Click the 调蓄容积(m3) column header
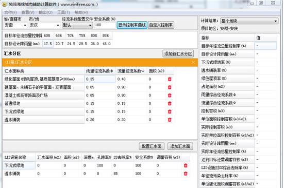284x188 pixels. coord(168,157)
